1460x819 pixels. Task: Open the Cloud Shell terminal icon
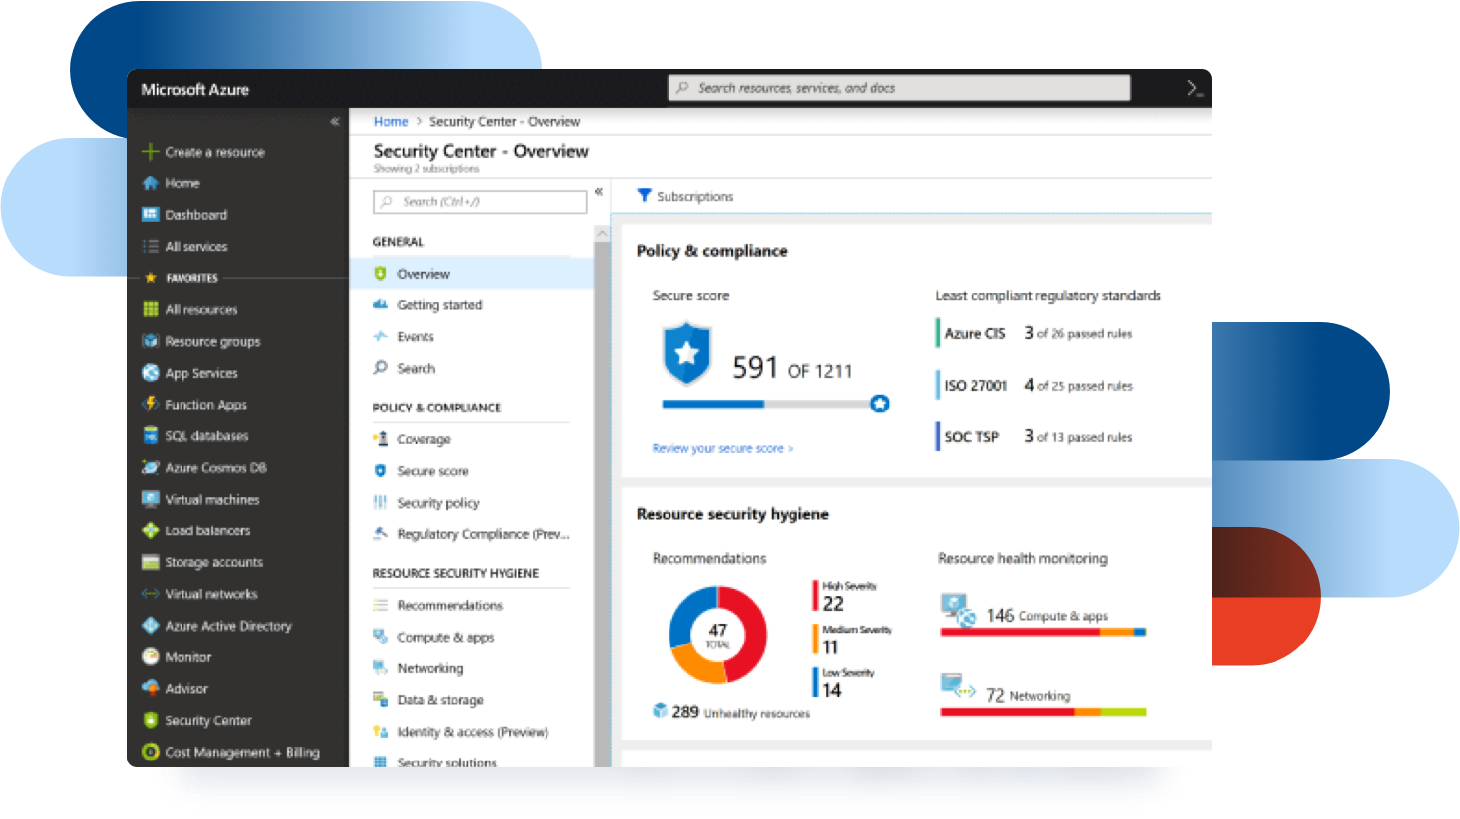(x=1194, y=89)
